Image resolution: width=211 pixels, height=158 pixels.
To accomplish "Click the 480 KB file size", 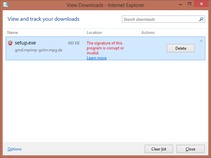I will coord(74,43).
